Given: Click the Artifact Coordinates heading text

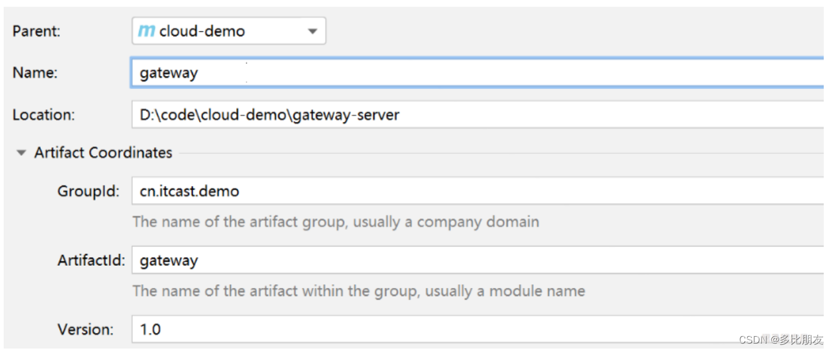Looking at the screenshot, I should click(x=103, y=153).
